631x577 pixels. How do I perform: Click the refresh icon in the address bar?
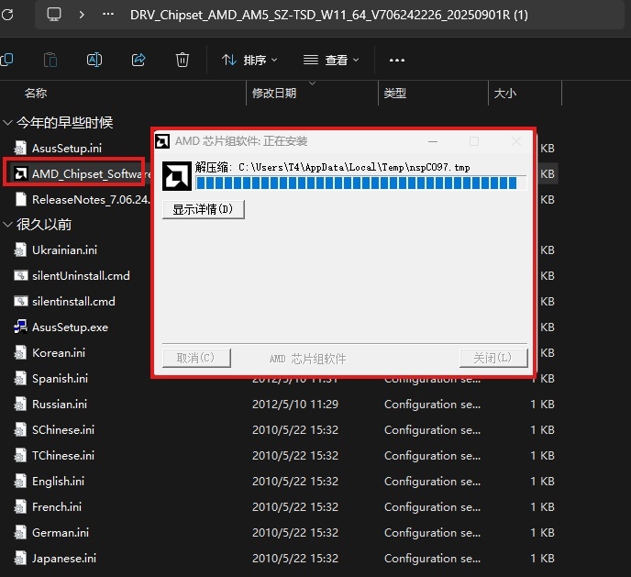click(x=7, y=15)
